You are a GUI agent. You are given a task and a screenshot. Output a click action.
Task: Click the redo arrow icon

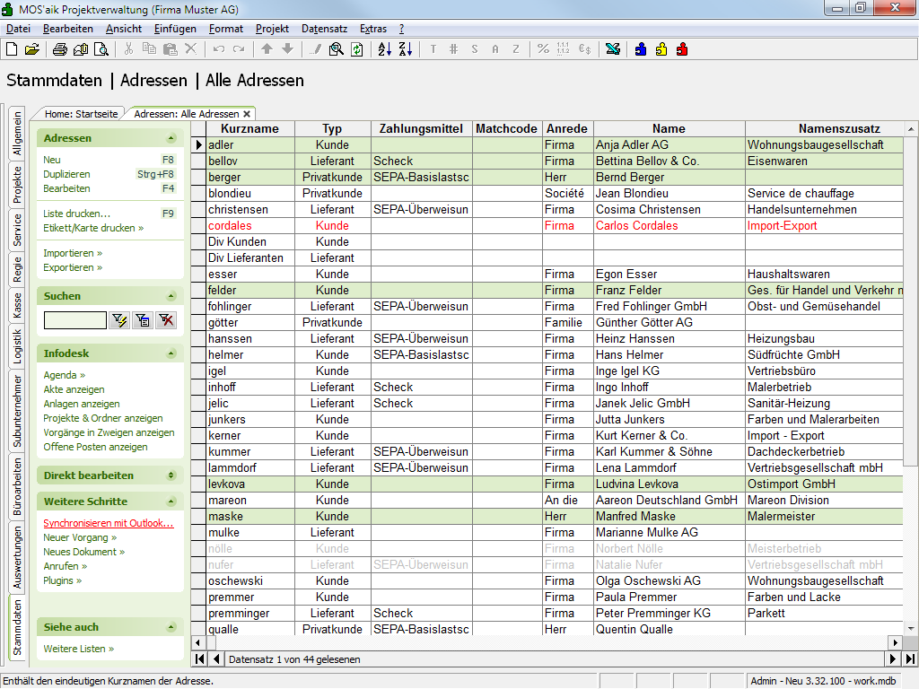tap(239, 50)
